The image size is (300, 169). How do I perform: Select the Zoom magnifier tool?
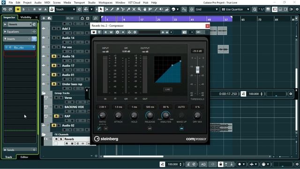tap(139, 9)
